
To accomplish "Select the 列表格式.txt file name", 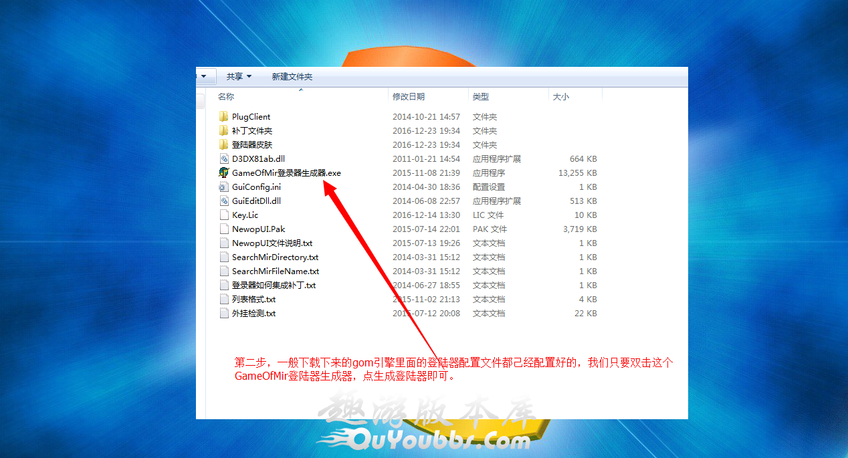I will coord(253,300).
